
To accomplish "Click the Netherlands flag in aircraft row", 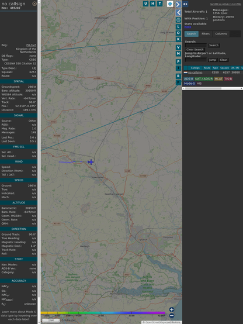I will tap(186, 73).
